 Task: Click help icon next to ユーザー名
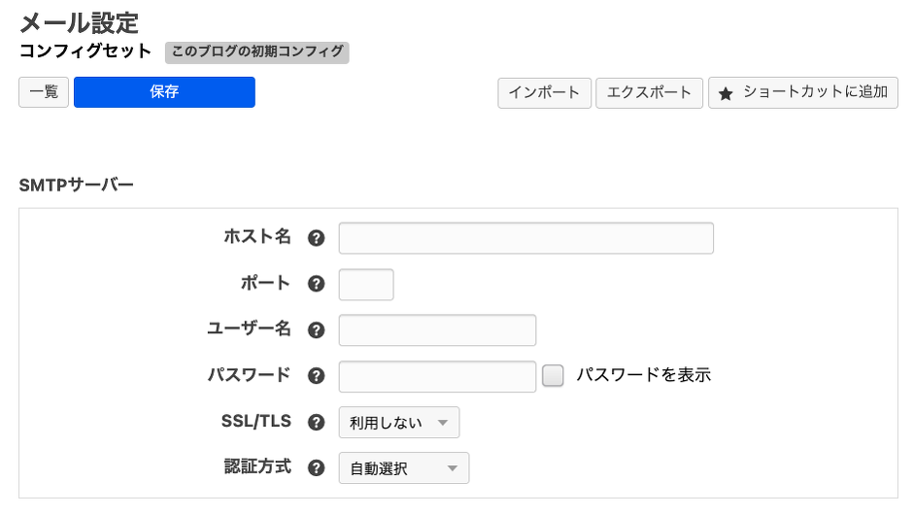point(316,329)
